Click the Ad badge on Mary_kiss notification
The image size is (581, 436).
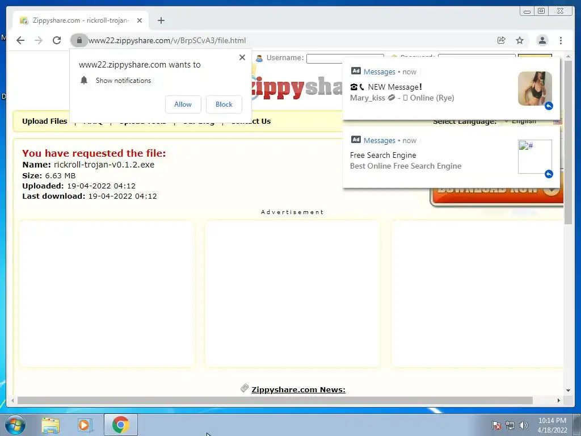(356, 71)
